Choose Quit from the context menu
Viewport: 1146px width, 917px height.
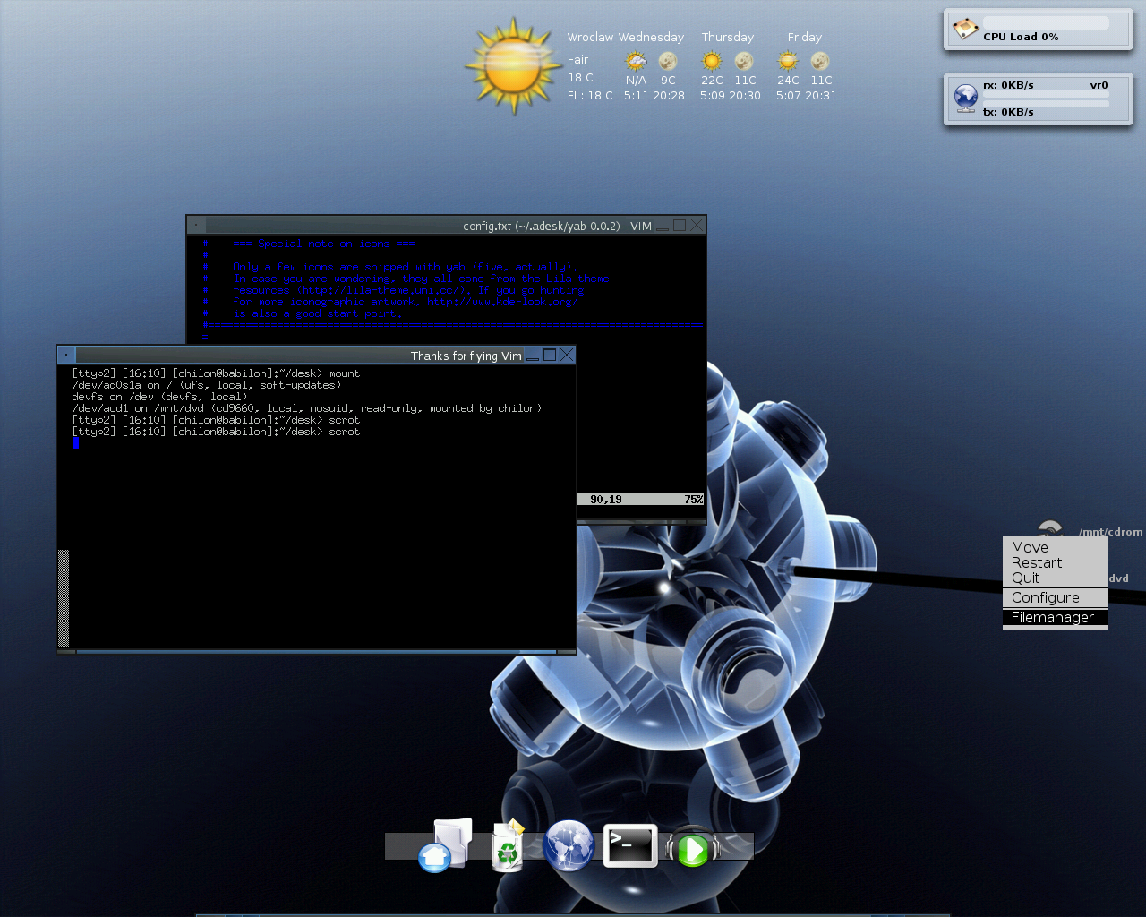click(x=1025, y=578)
